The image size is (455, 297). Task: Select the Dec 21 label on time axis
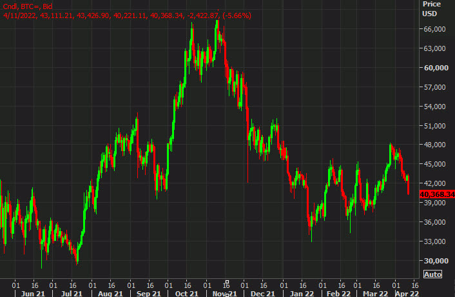[x=264, y=293]
